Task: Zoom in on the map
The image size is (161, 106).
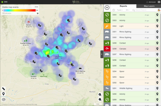Action: [100, 94]
